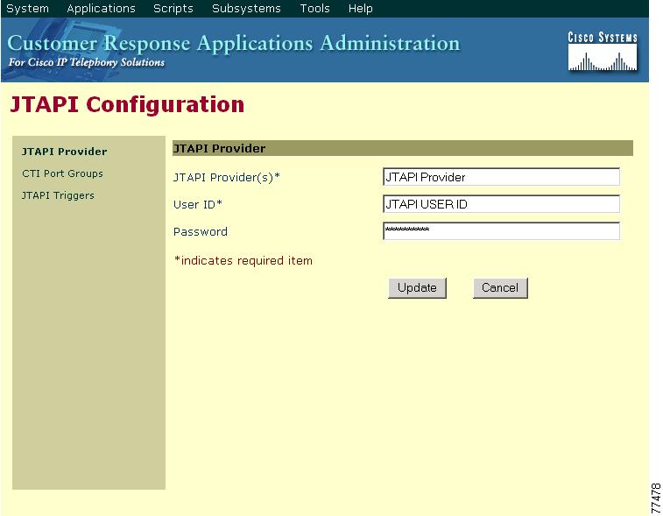
Task: Click the Cancel button
Action: (x=500, y=288)
